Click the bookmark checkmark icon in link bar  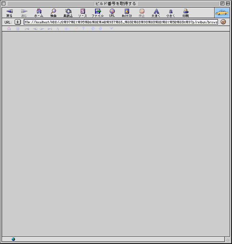click(x=111, y=28)
